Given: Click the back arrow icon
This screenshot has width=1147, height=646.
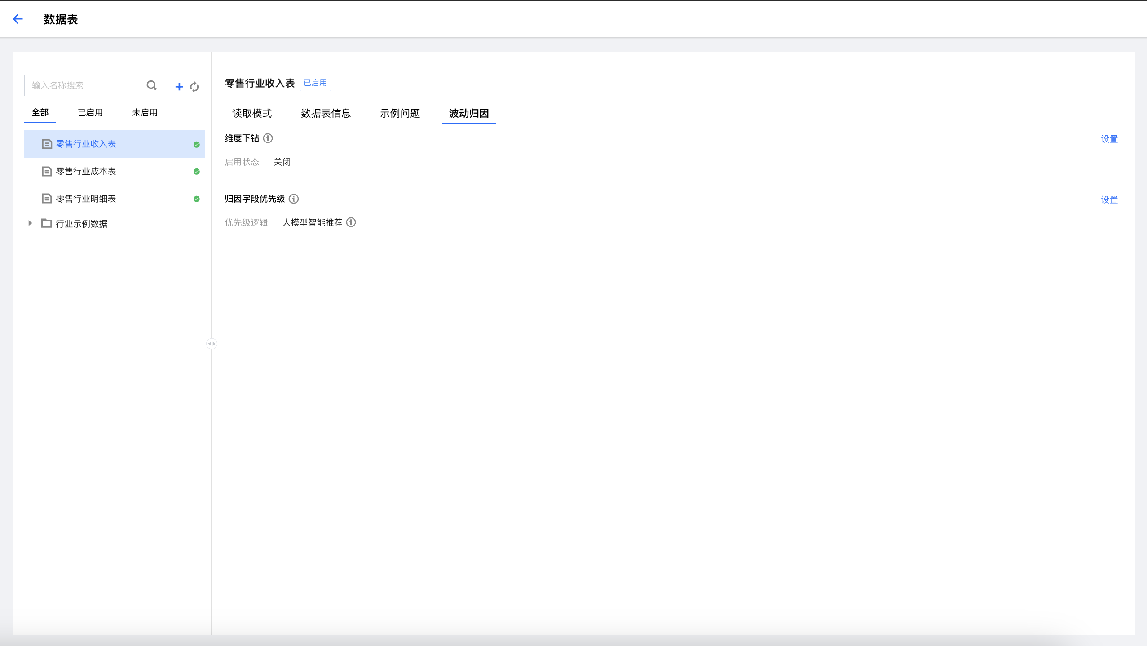Looking at the screenshot, I should (18, 19).
